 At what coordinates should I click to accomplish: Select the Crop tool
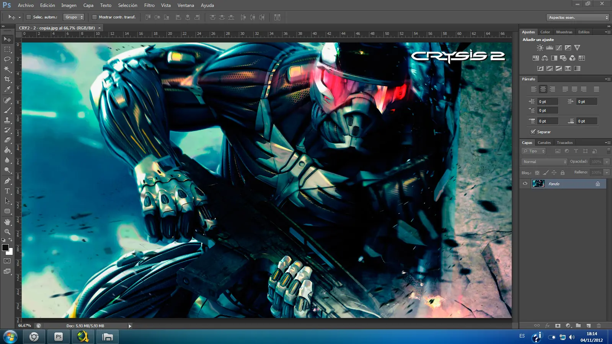[7, 79]
